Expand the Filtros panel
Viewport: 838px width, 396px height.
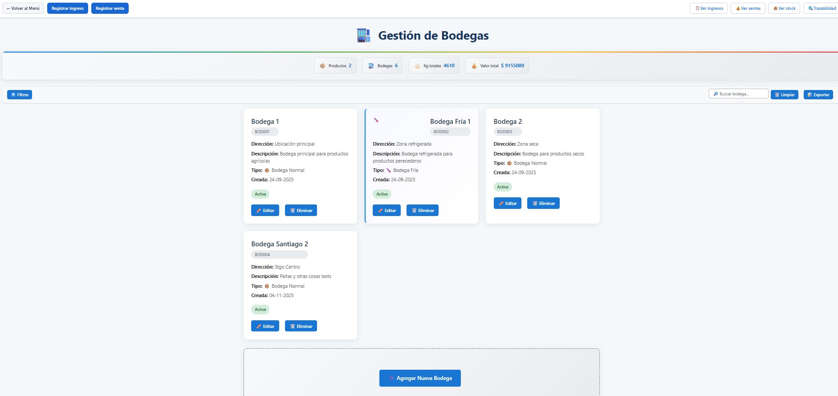point(20,94)
